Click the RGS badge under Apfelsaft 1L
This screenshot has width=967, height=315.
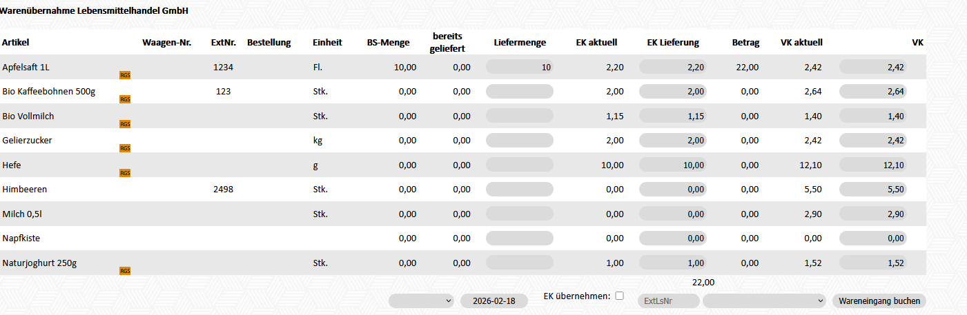point(125,74)
